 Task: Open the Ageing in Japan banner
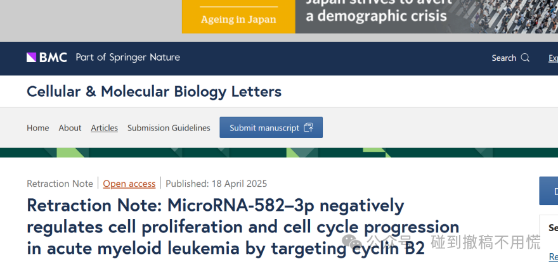click(238, 16)
